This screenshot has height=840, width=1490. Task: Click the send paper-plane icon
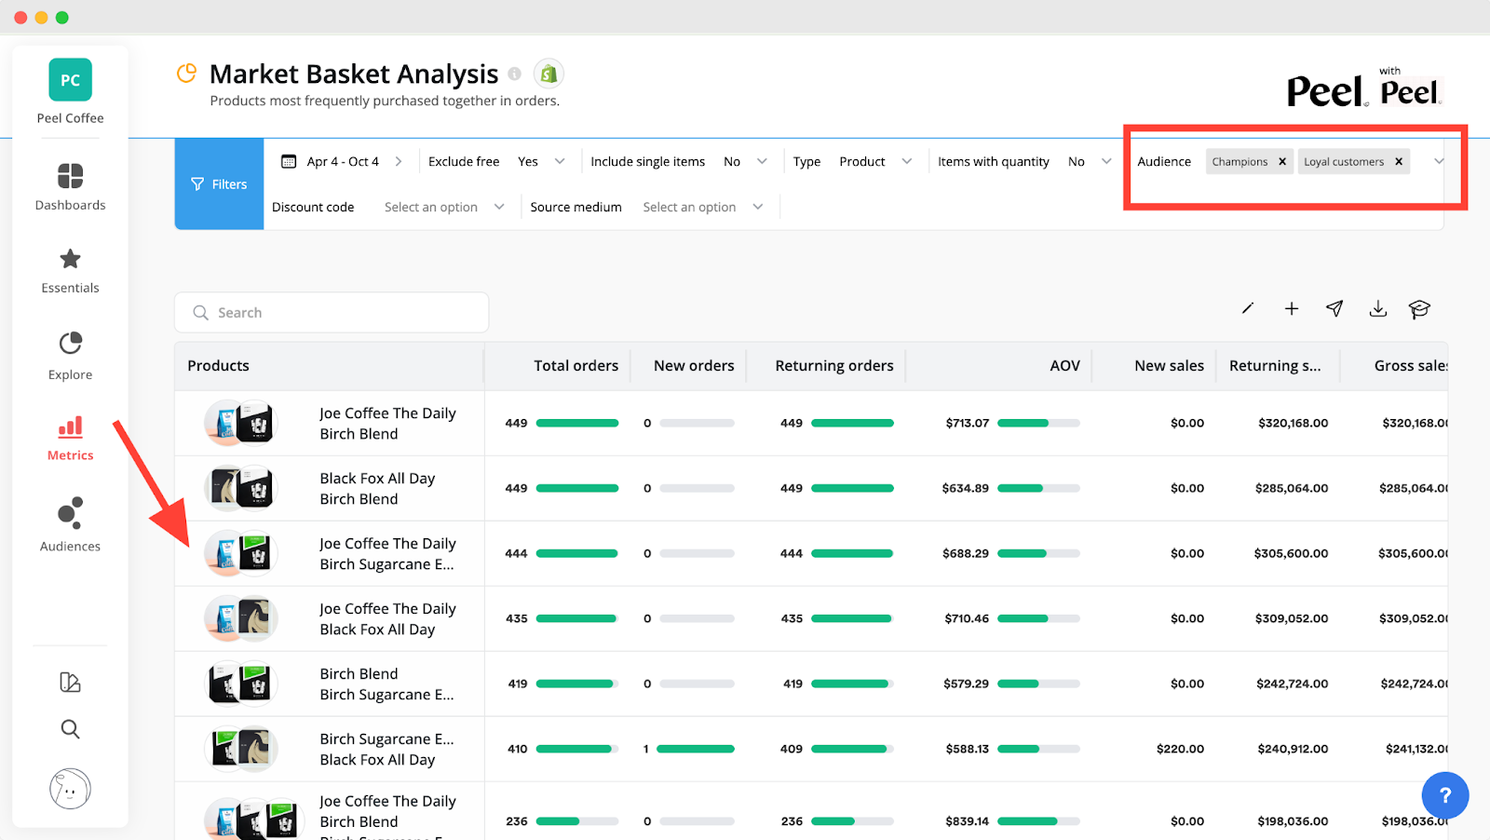[1334, 308]
